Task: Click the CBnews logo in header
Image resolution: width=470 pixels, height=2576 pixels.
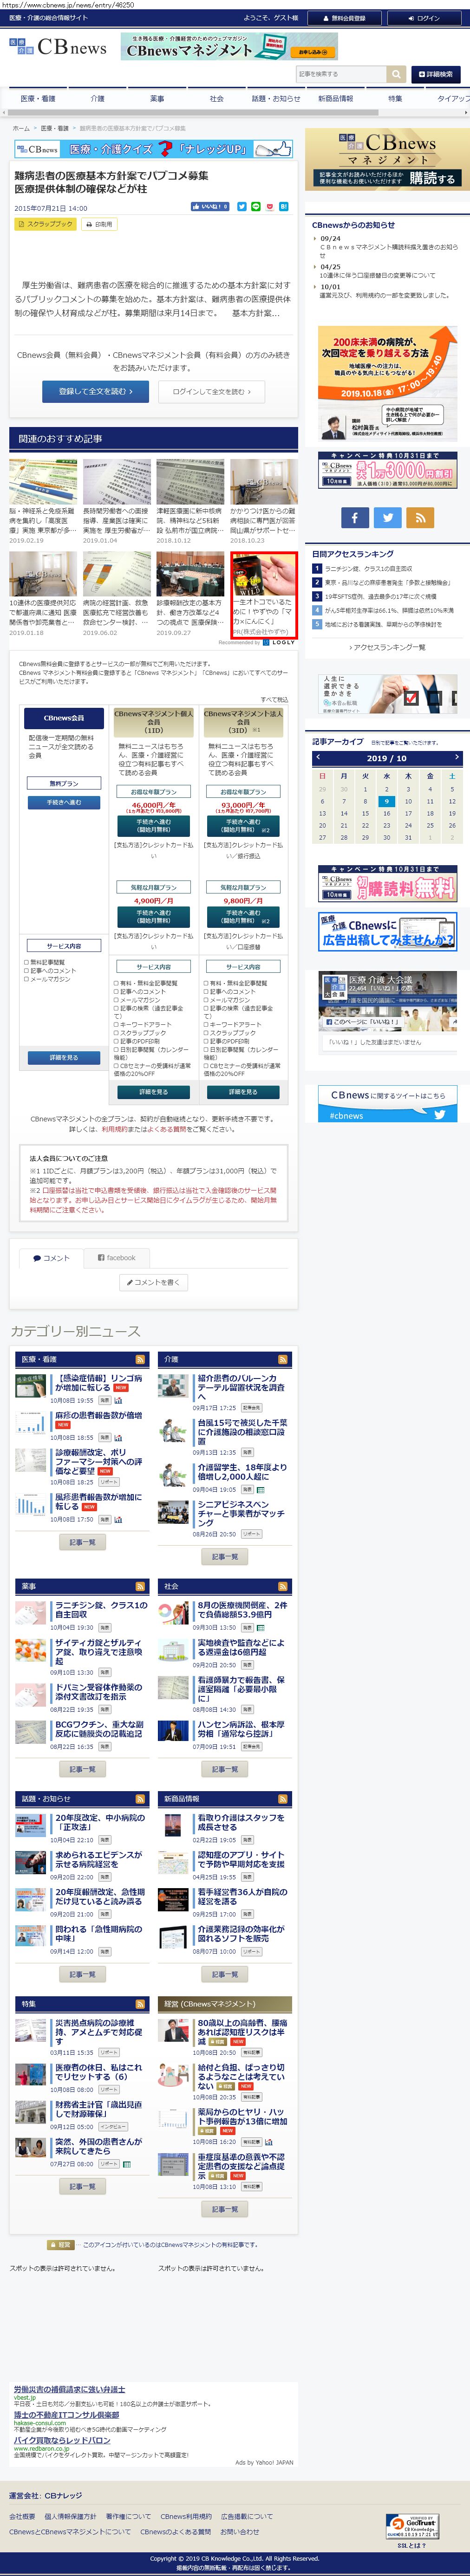Action: pyautogui.click(x=58, y=47)
